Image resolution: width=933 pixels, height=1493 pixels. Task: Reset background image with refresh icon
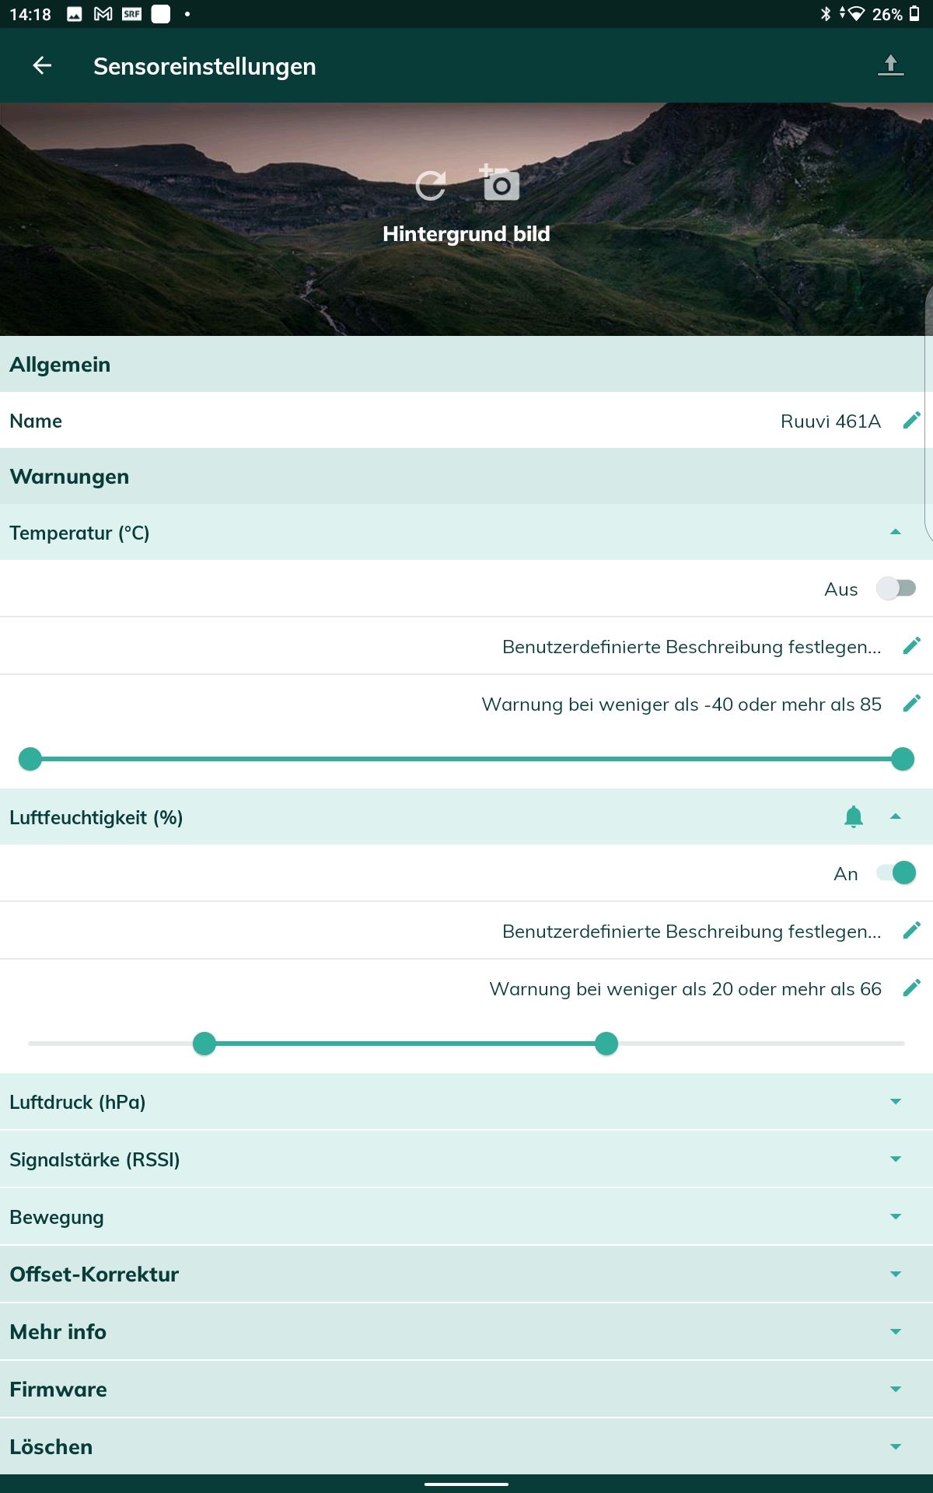(x=431, y=185)
